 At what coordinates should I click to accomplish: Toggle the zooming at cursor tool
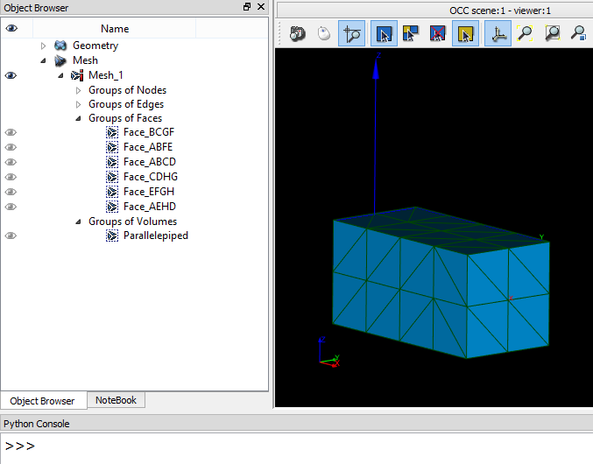[351, 34]
